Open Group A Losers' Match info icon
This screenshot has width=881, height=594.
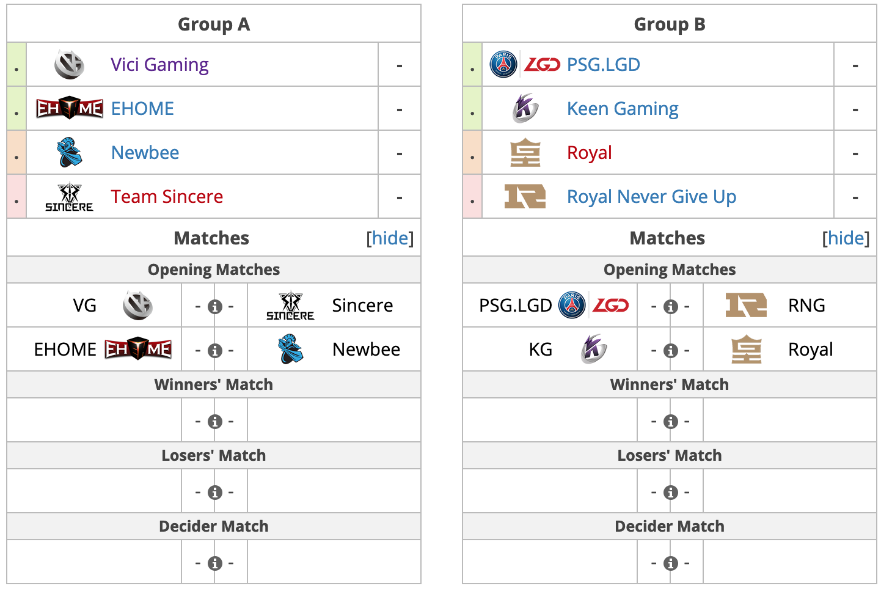[214, 493]
